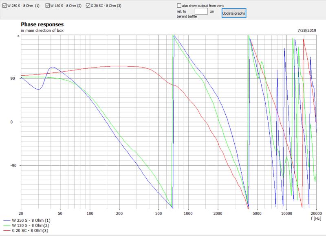
Task: Uncheck the W 250 S - 8 Ohm (1) checkbox
Action: (x=4, y=6)
